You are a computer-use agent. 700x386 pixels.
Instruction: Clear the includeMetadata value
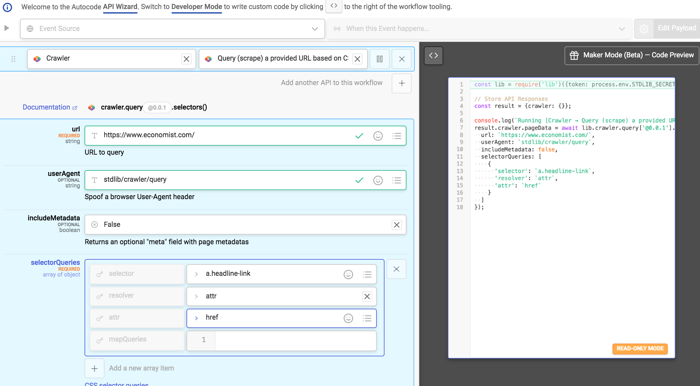pos(397,225)
